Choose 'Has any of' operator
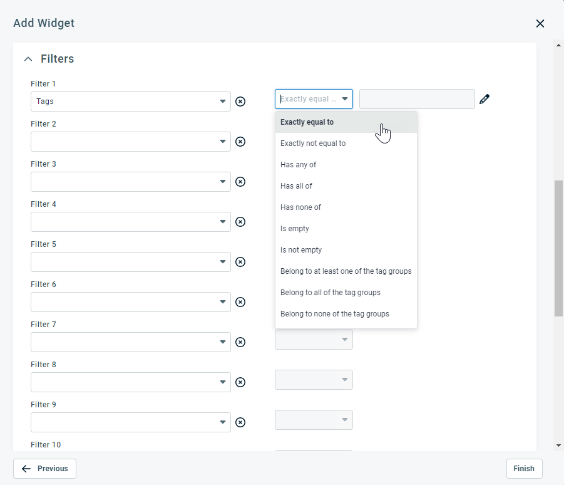The height and width of the screenshot is (485, 564). click(299, 165)
